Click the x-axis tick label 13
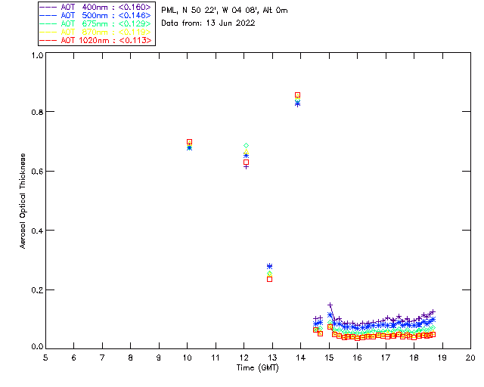This screenshot has height=387, width=484. pyautogui.click(x=272, y=358)
